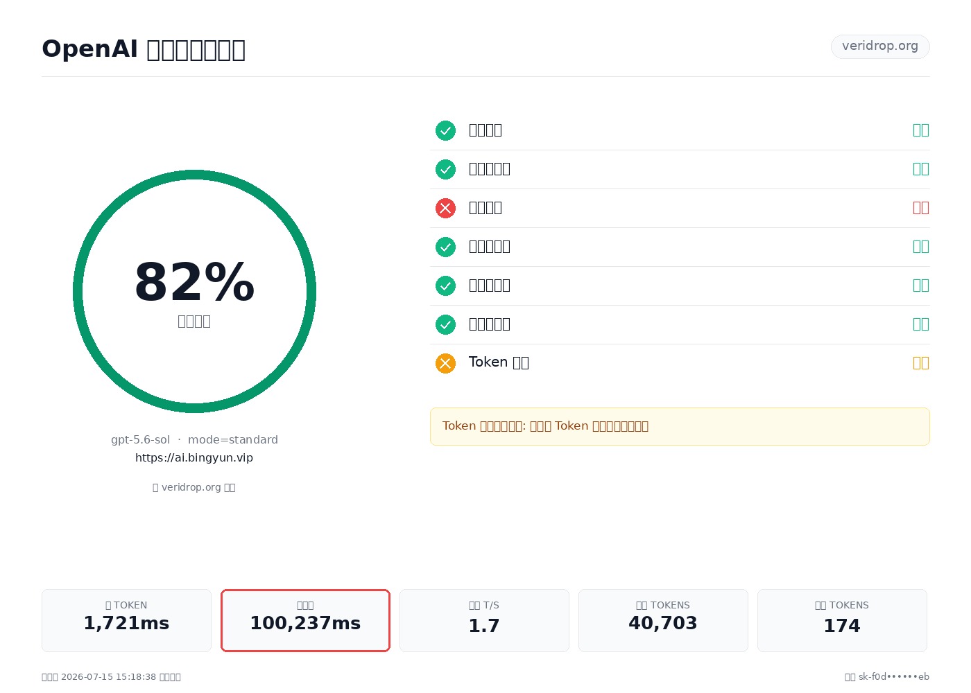Click the 82% score ring
Image resolution: width=971 pixels, height=693 pixels.
[x=194, y=291]
